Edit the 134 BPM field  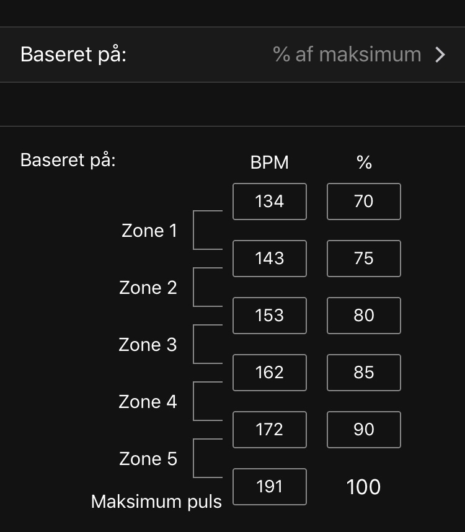tap(270, 202)
